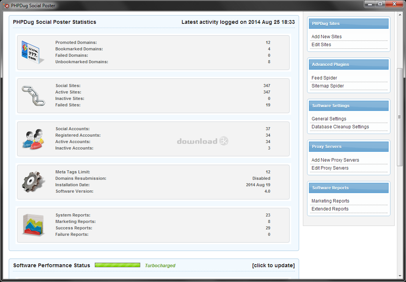Open Database Cleanup Settings

pos(340,127)
